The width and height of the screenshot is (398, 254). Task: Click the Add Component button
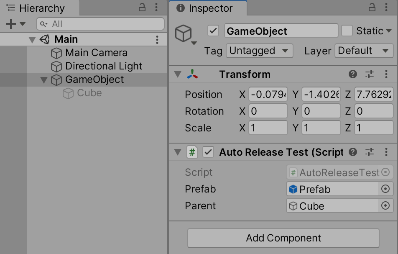(x=283, y=238)
